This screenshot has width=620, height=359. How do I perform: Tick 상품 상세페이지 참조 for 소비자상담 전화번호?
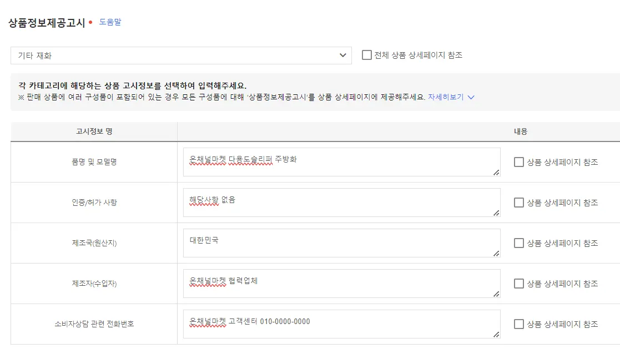point(519,324)
